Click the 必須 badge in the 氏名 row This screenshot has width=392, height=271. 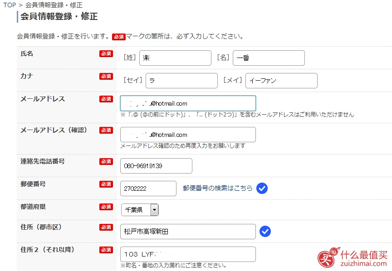point(106,53)
